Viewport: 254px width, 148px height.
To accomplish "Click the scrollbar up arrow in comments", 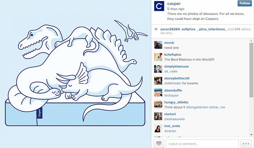I will (x=251, y=41).
